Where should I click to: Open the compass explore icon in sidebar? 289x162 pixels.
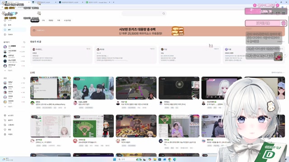(5, 25)
